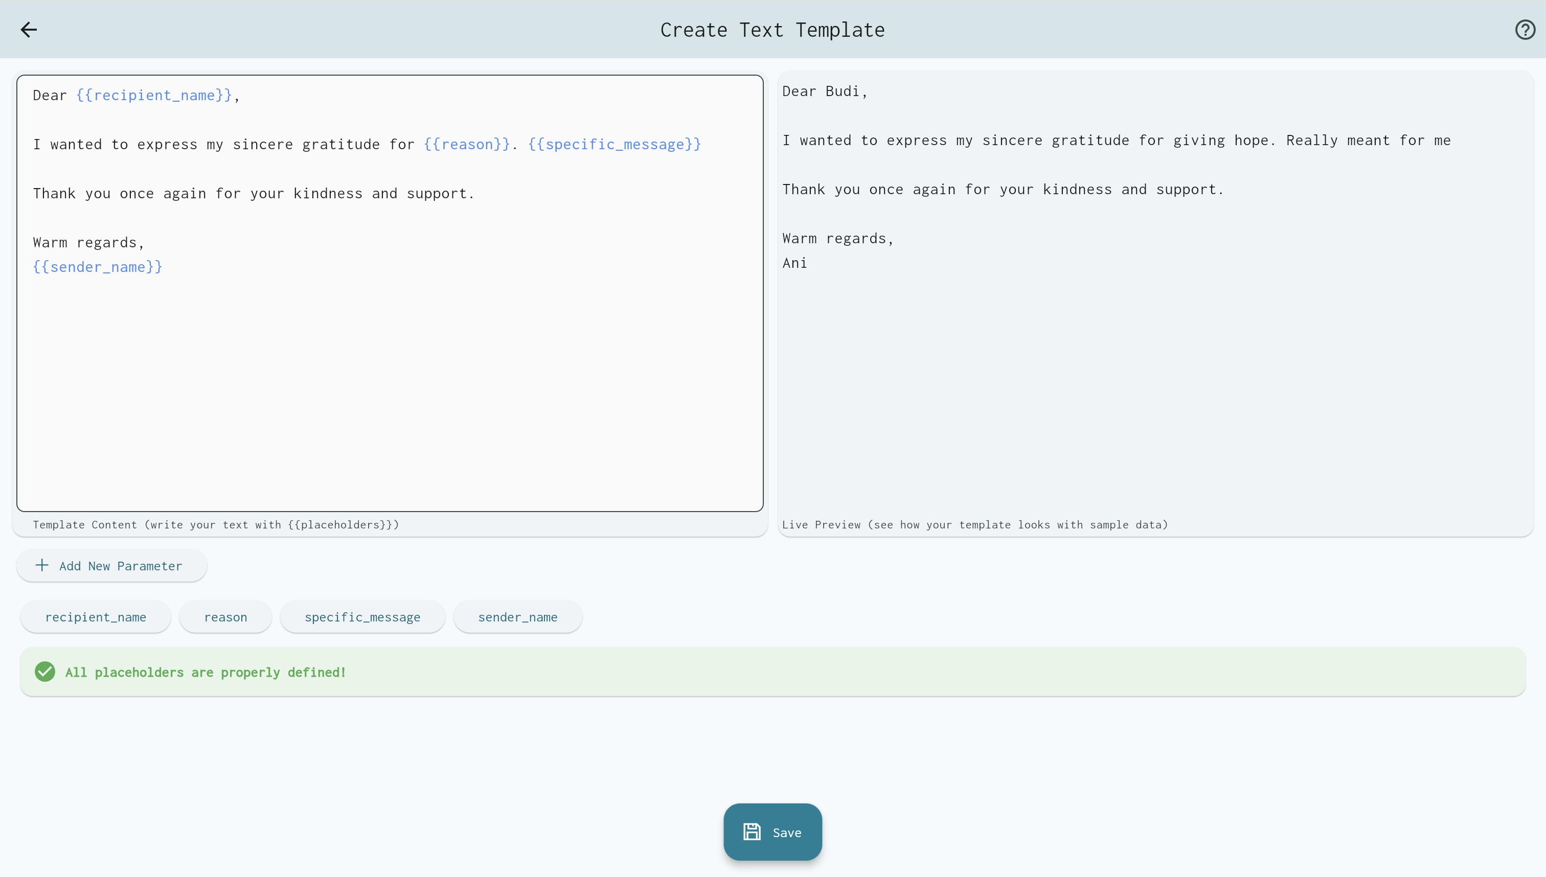
Task: Click 'giving hope' sentence in preview
Action: pos(1117,141)
